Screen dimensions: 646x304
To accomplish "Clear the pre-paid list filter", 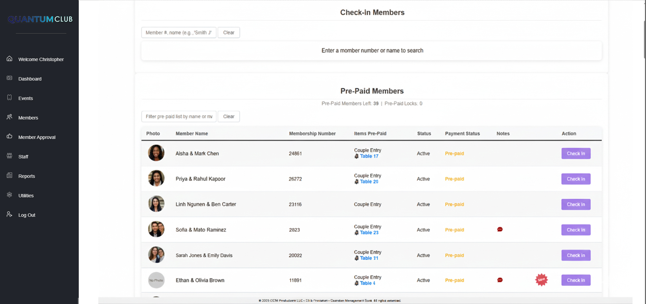I will point(229,116).
